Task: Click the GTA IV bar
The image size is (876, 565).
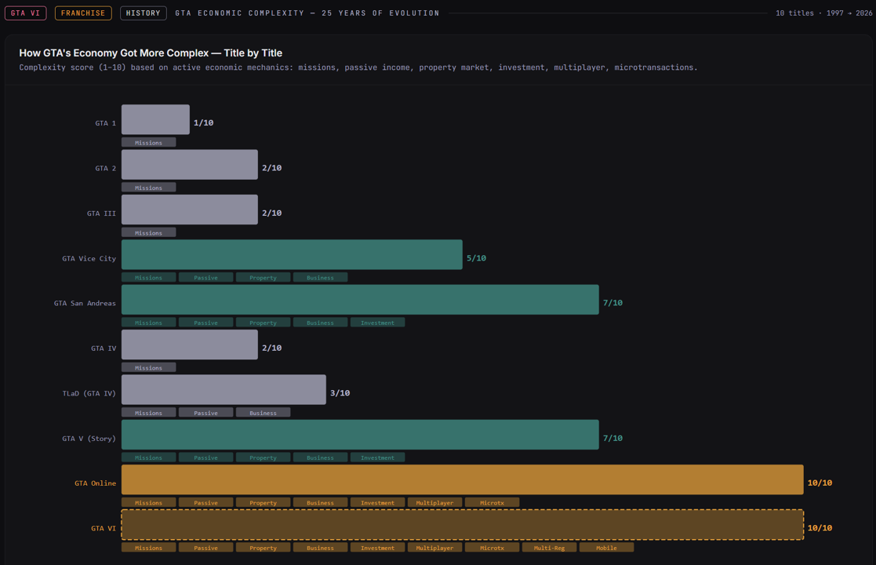Action: point(189,344)
